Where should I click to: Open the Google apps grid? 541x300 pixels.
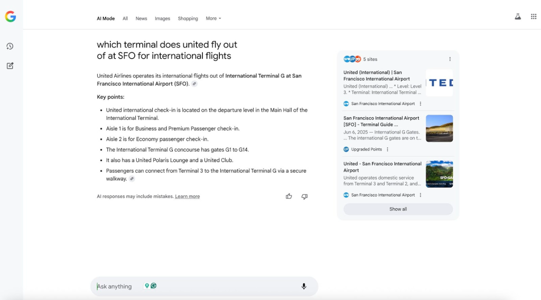coord(534,17)
